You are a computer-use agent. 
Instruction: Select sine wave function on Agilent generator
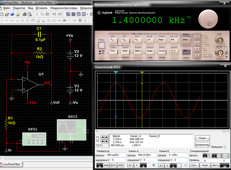click(x=113, y=40)
